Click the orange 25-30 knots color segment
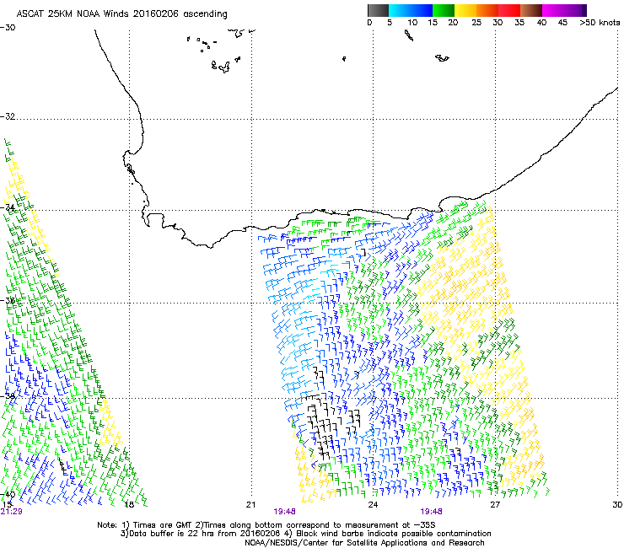Screen dimensions: 624x548 [487, 10]
